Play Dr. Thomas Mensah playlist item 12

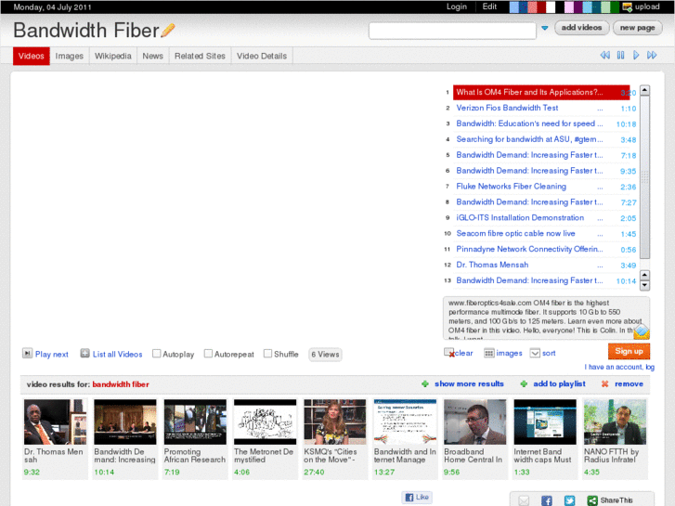point(492,265)
